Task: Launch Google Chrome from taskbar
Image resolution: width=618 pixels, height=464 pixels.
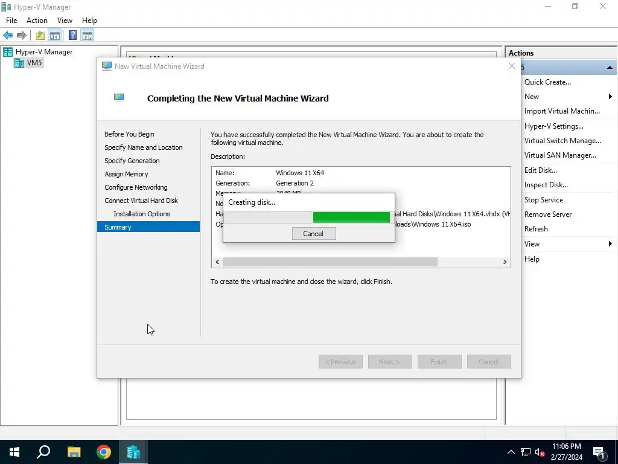Action: [104, 452]
